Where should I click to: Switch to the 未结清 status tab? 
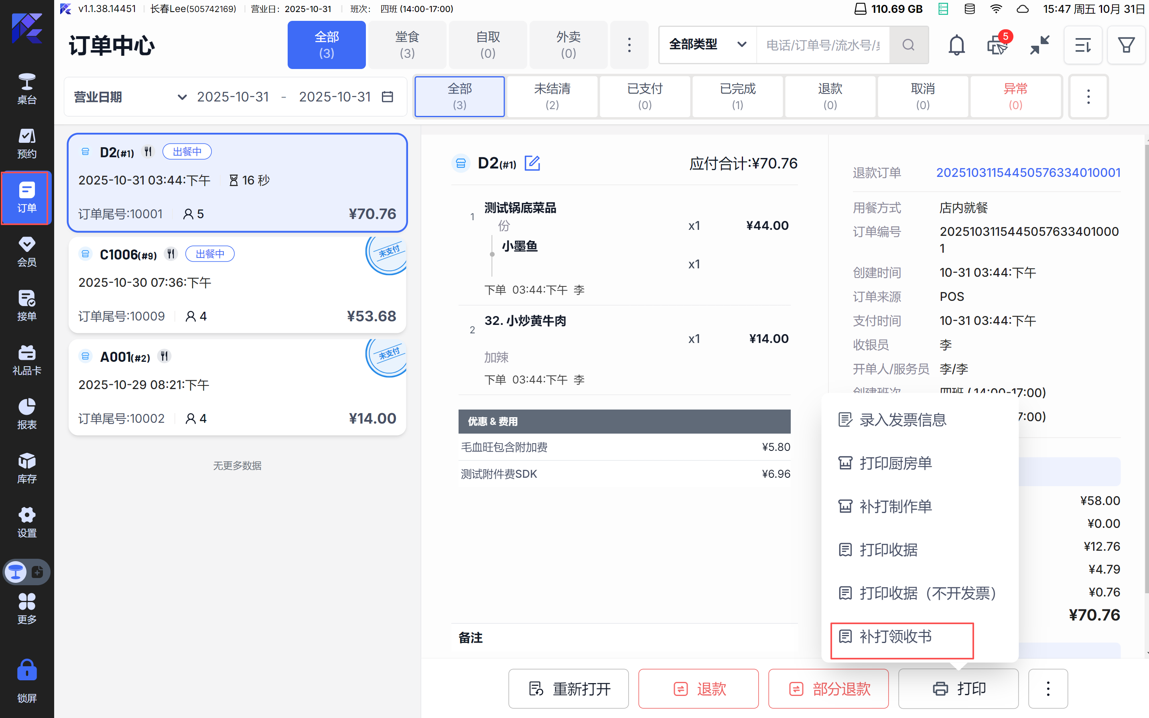[552, 96]
